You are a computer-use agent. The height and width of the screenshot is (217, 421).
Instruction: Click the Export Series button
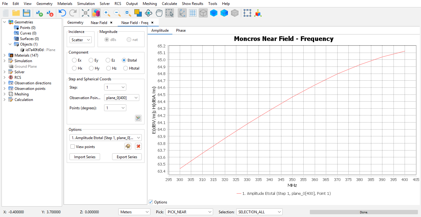tap(127, 157)
